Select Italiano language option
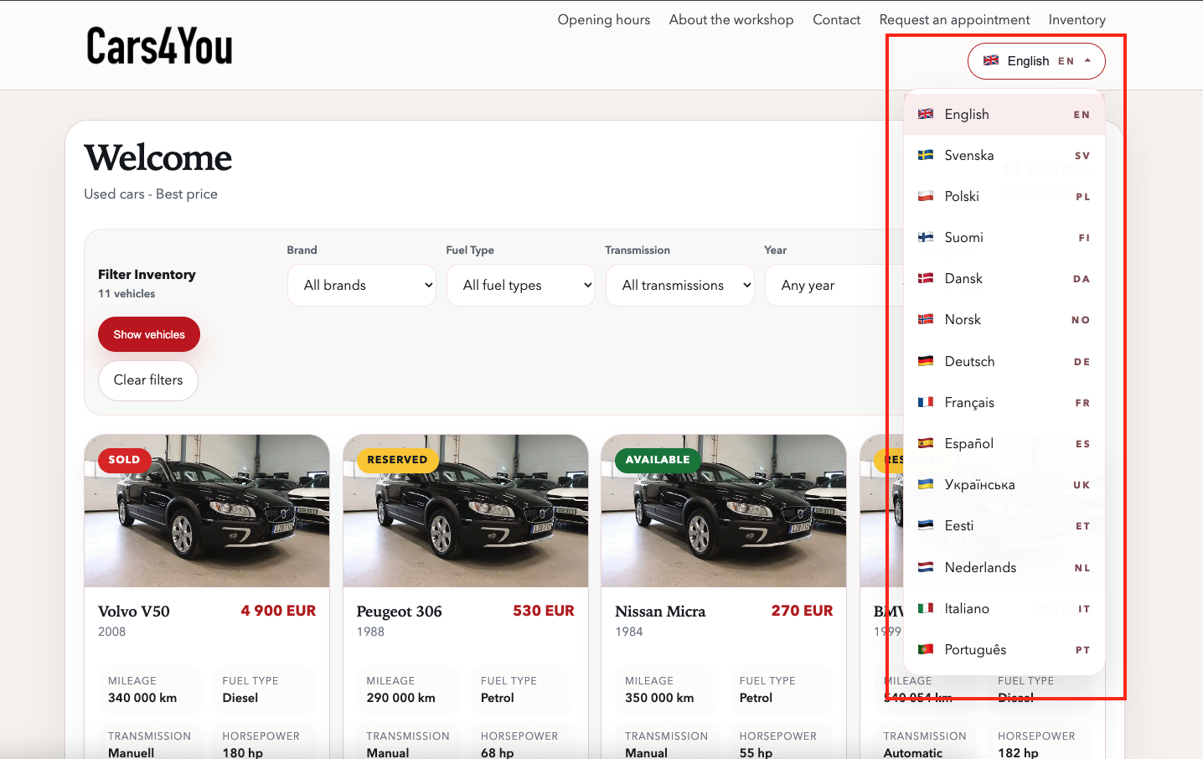This screenshot has height=759, width=1203. (1004, 608)
